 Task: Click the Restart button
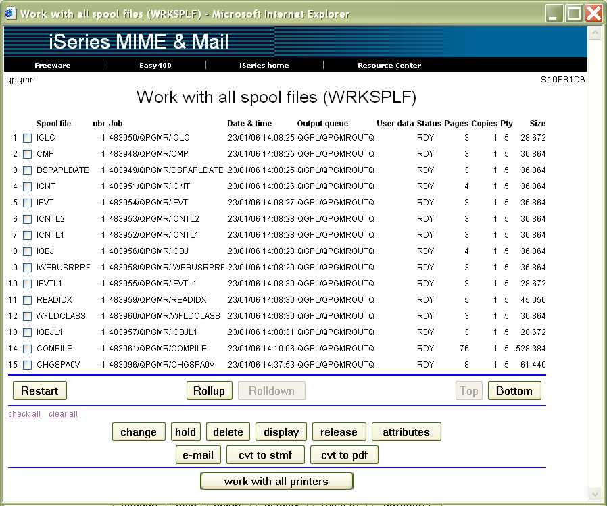(x=39, y=390)
